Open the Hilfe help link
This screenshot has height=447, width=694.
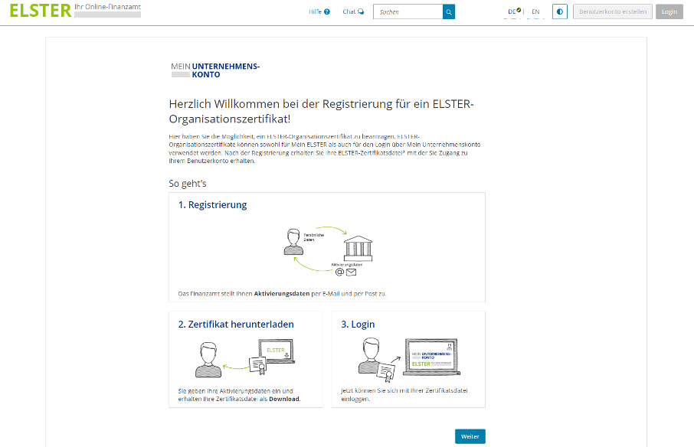click(x=319, y=12)
